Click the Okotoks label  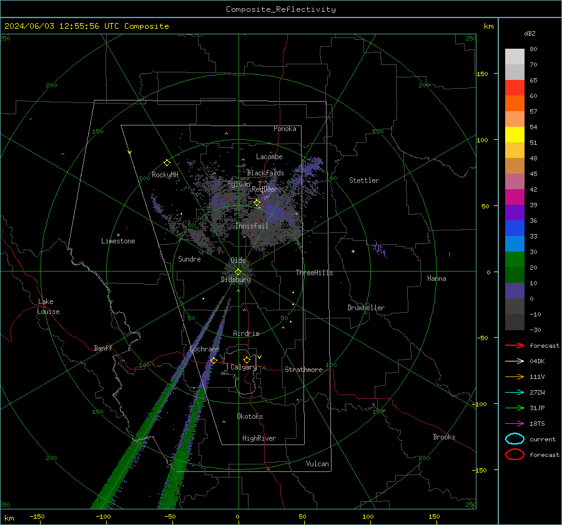250,416
